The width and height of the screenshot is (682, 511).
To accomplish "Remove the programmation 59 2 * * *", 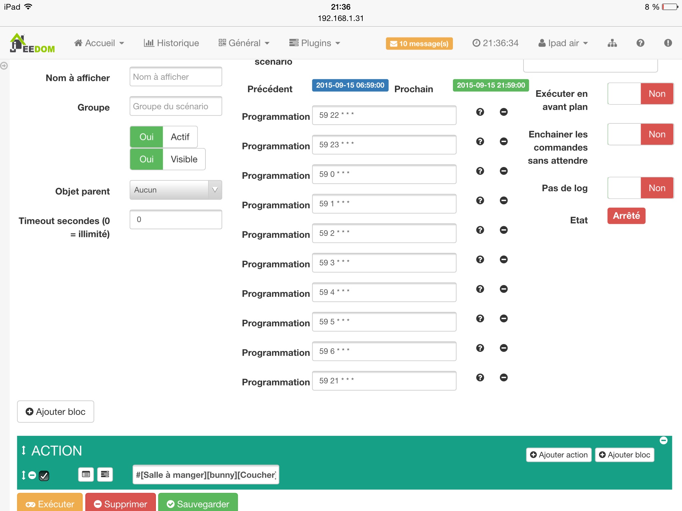I will 504,230.
